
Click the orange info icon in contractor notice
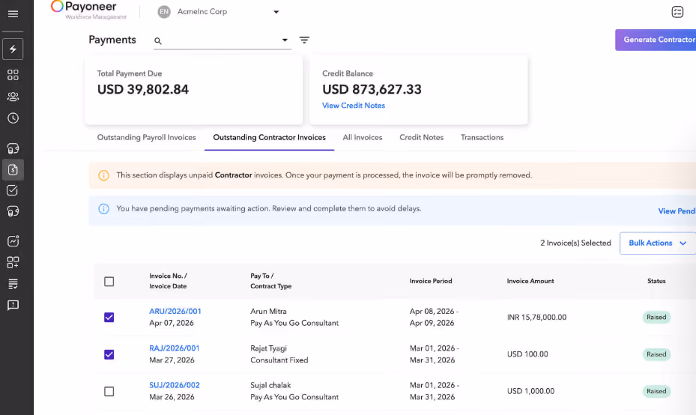click(x=103, y=175)
